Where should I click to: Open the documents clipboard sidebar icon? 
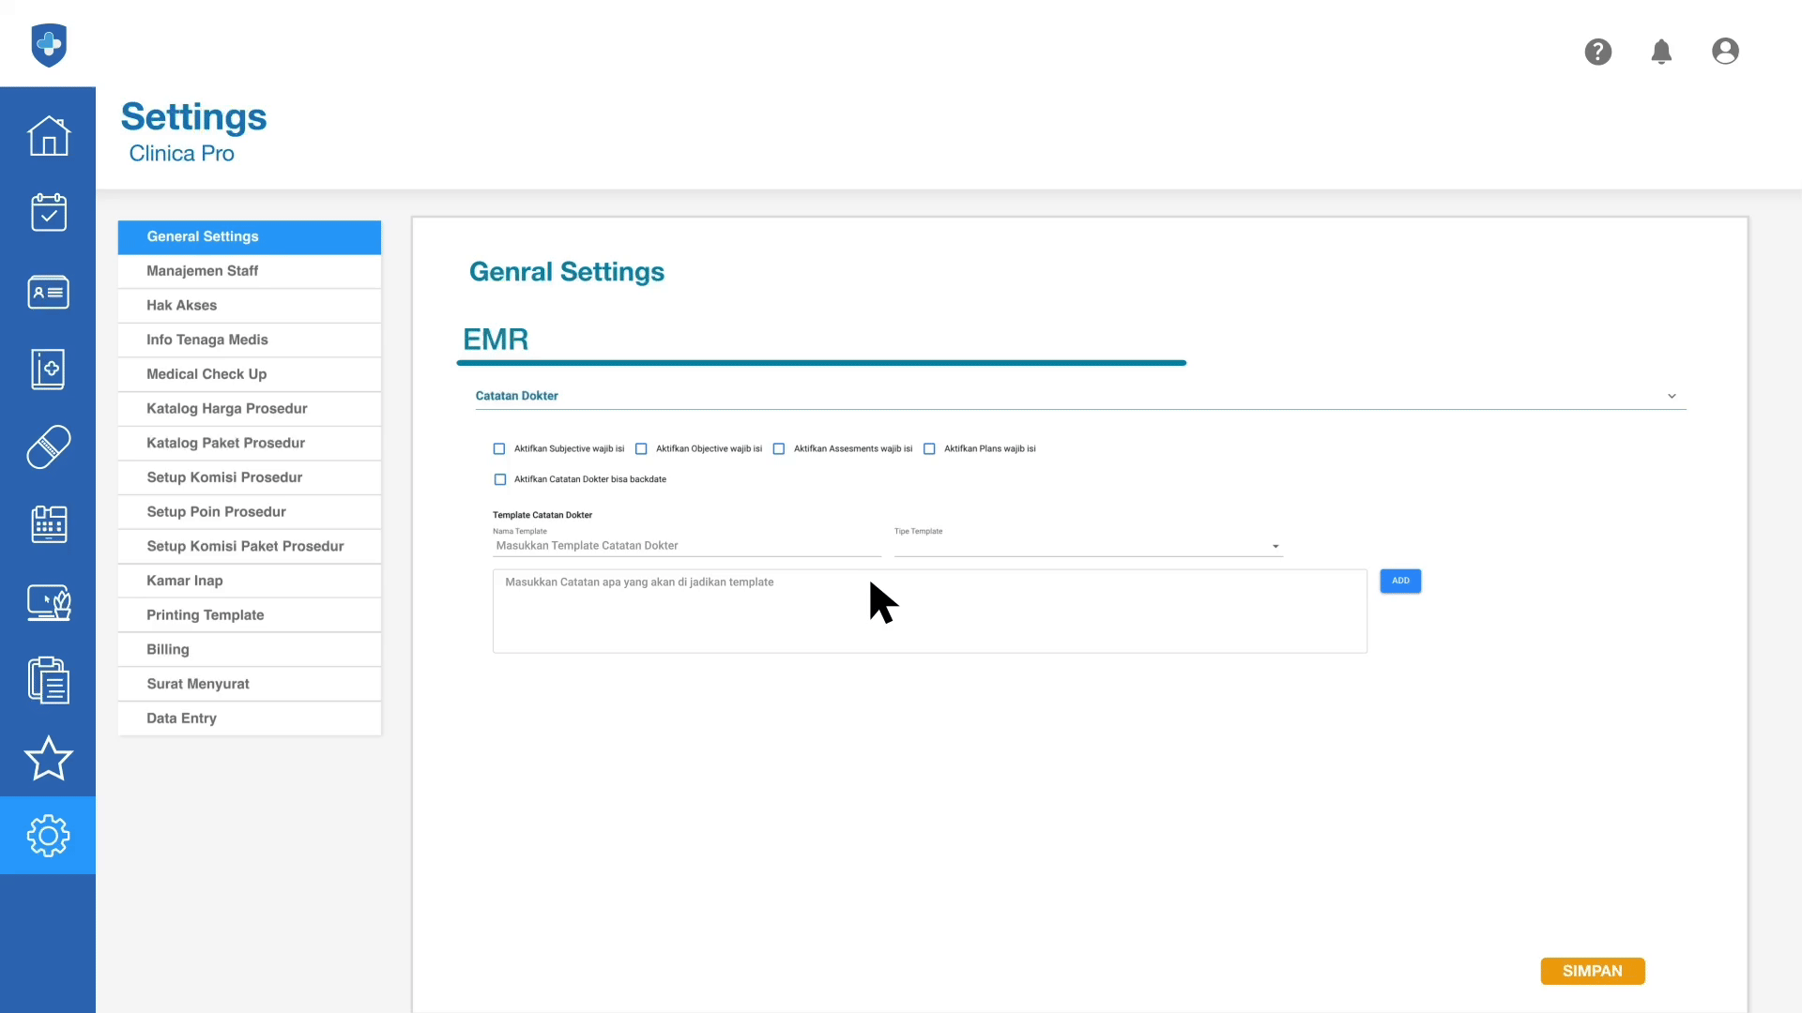click(48, 680)
